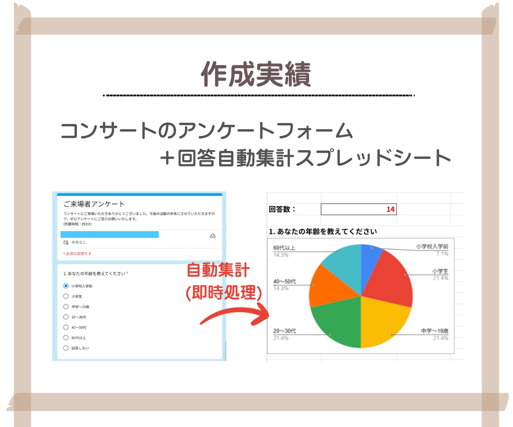Choose the 60代以上 radio option in the form
The height and width of the screenshot is (427, 513).
tap(66, 337)
